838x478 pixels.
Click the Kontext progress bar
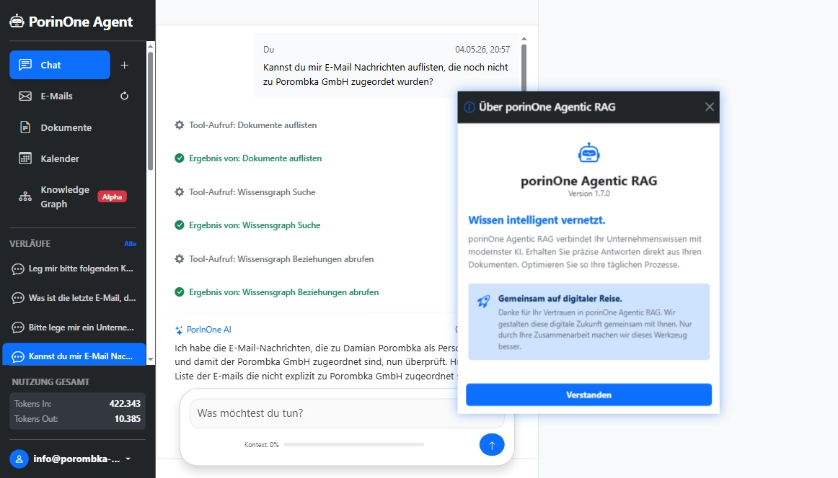coord(354,444)
